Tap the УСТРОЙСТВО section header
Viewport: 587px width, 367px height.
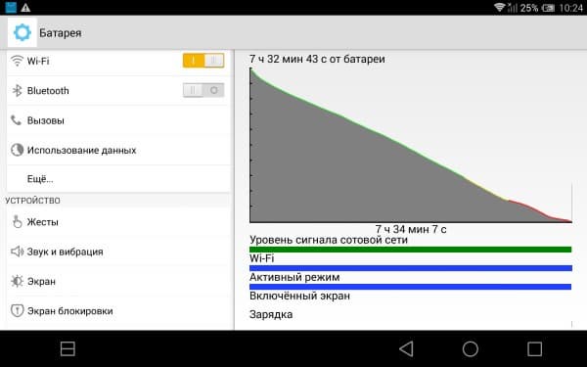32,201
